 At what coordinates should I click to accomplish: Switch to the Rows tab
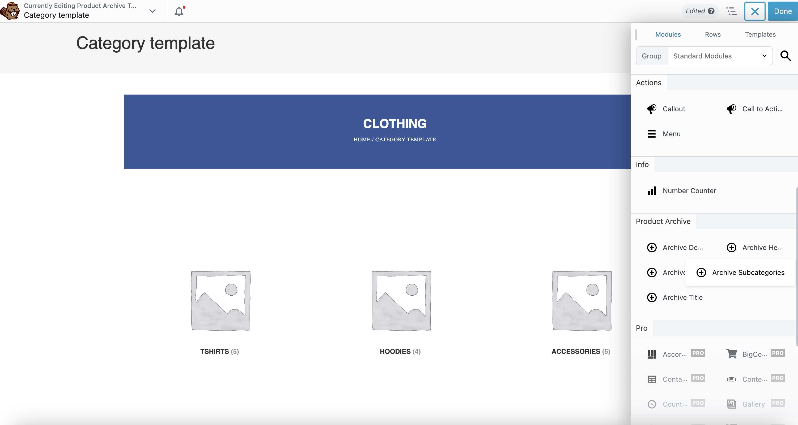pos(712,34)
